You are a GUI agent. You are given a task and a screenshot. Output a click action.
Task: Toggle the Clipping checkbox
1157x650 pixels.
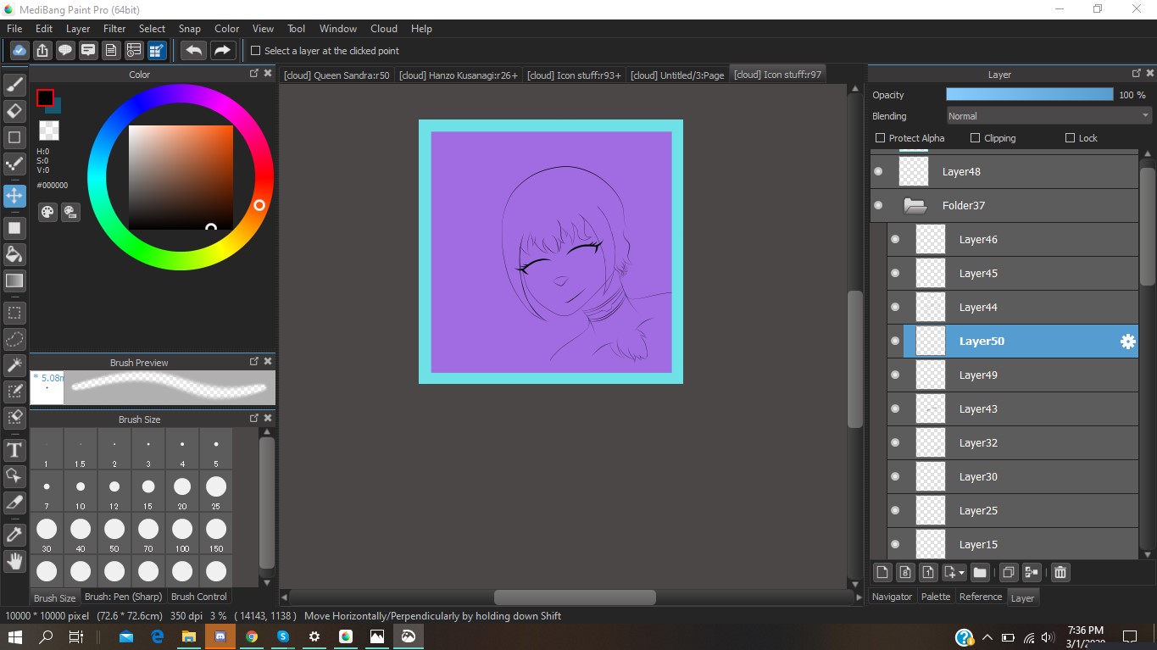[x=975, y=138]
